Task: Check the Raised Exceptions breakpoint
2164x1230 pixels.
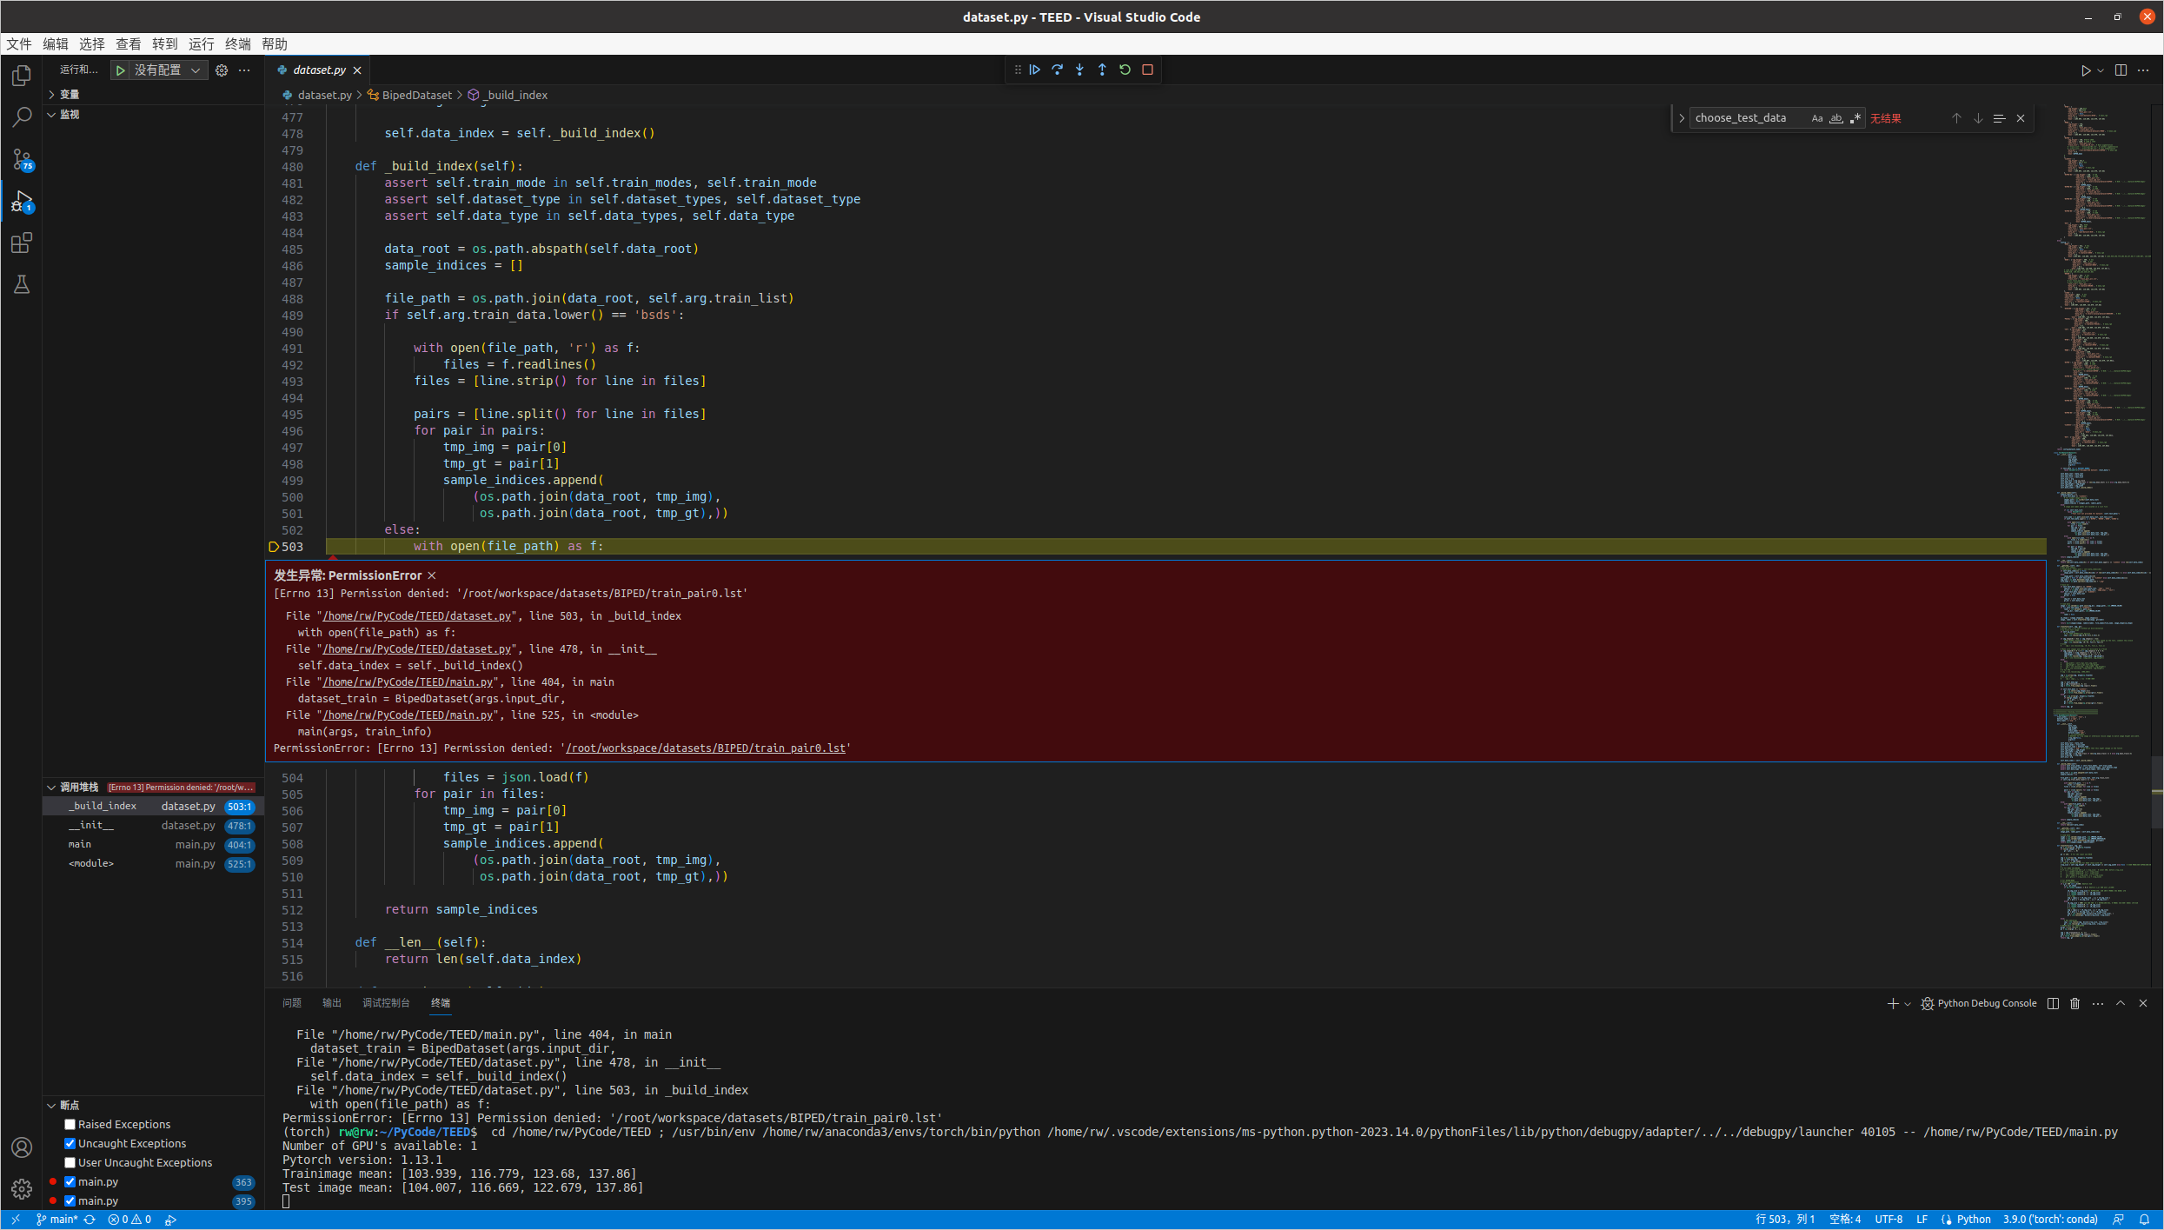Action: pyautogui.click(x=70, y=1124)
